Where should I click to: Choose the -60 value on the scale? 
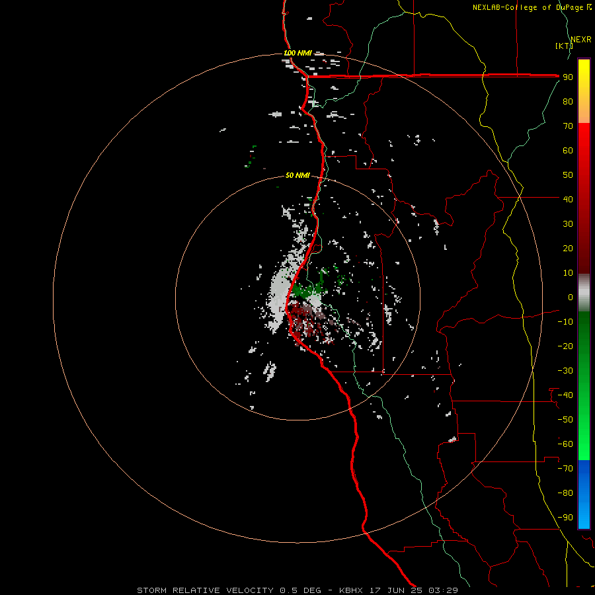point(565,444)
